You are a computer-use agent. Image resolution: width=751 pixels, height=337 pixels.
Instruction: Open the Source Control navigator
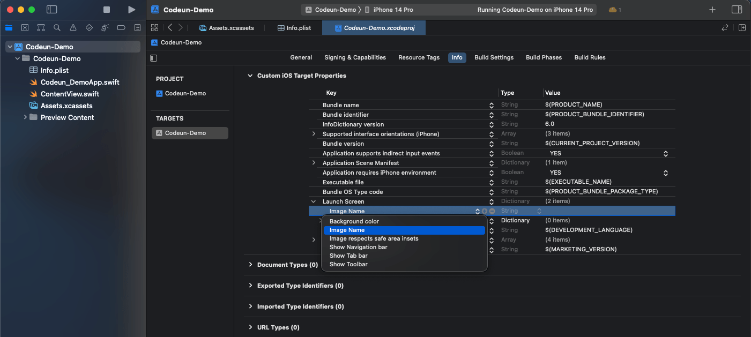point(25,28)
